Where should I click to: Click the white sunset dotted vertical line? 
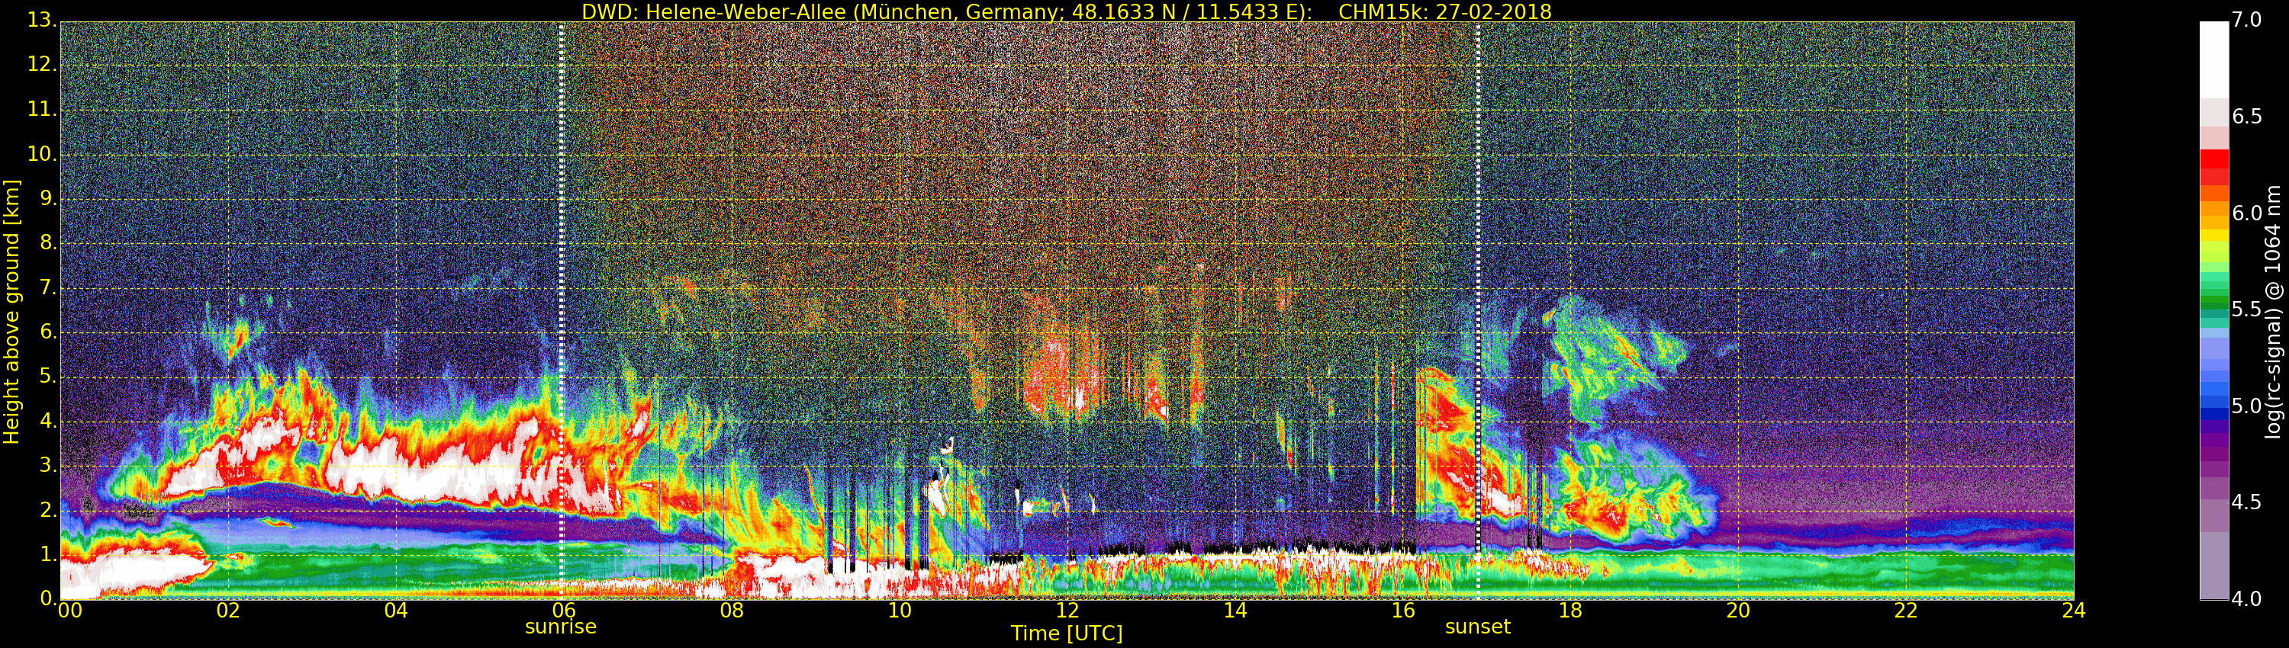(1478, 311)
